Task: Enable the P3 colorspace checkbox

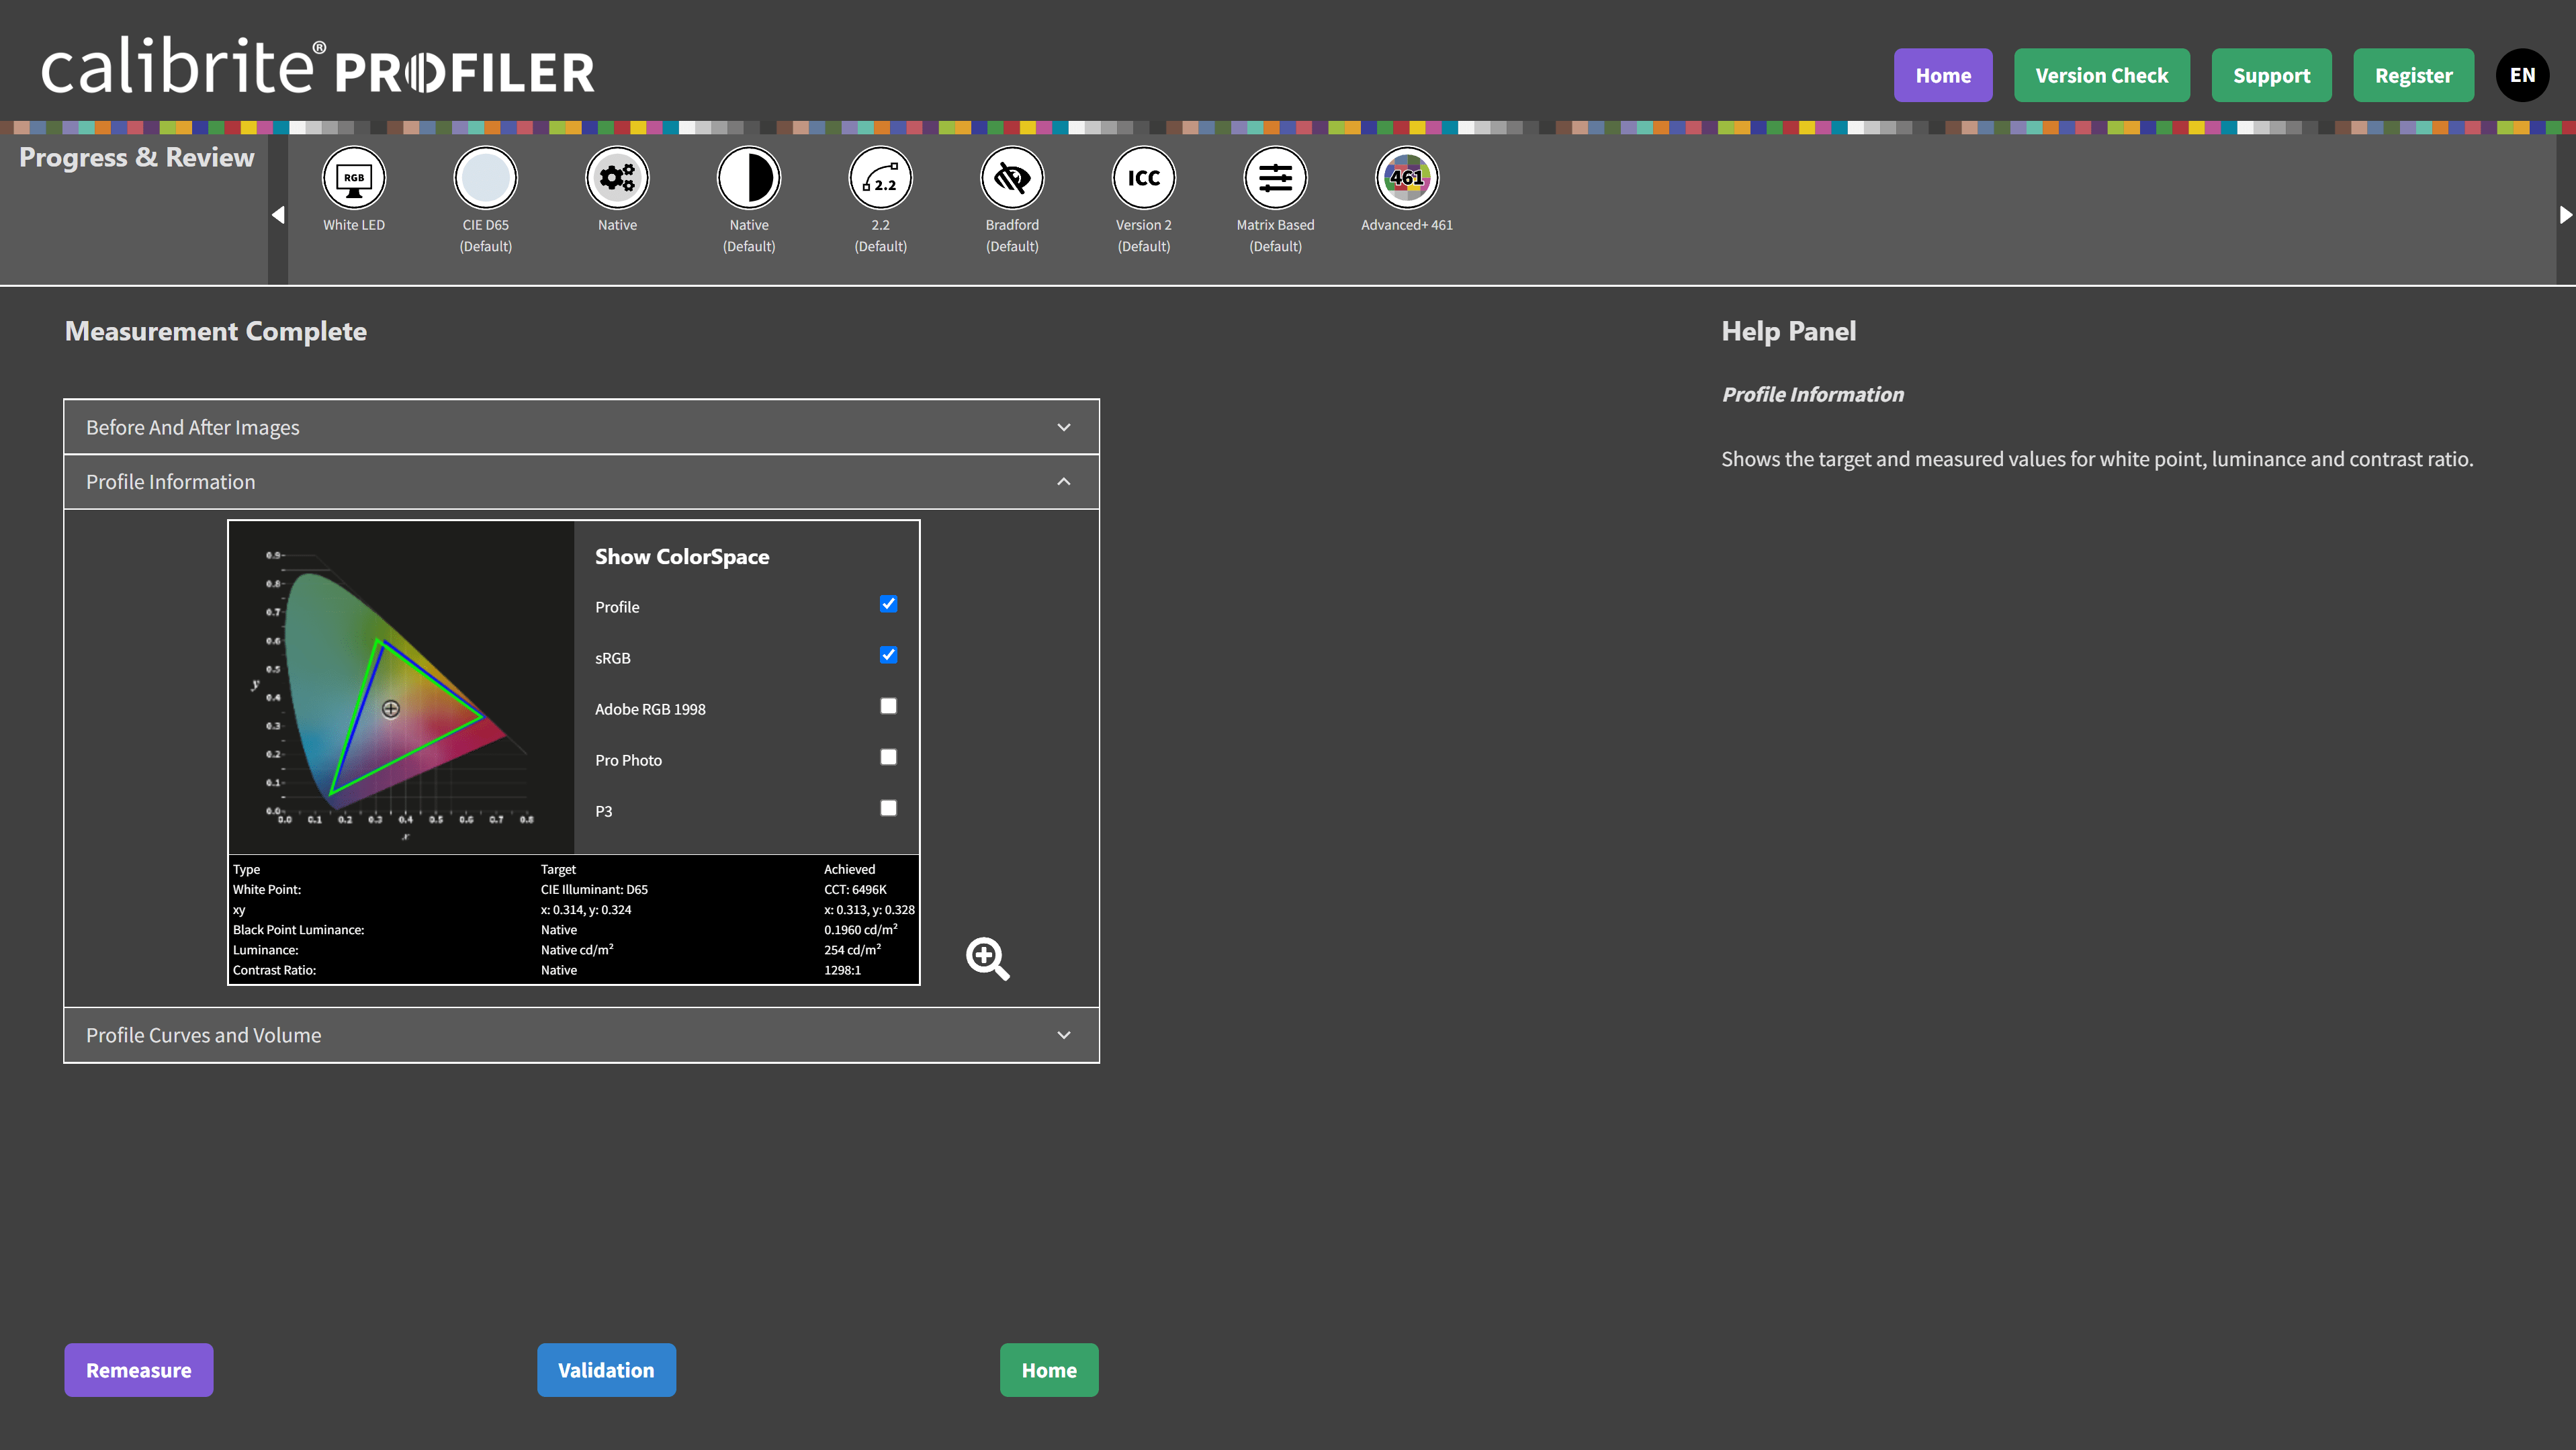Action: click(x=888, y=808)
